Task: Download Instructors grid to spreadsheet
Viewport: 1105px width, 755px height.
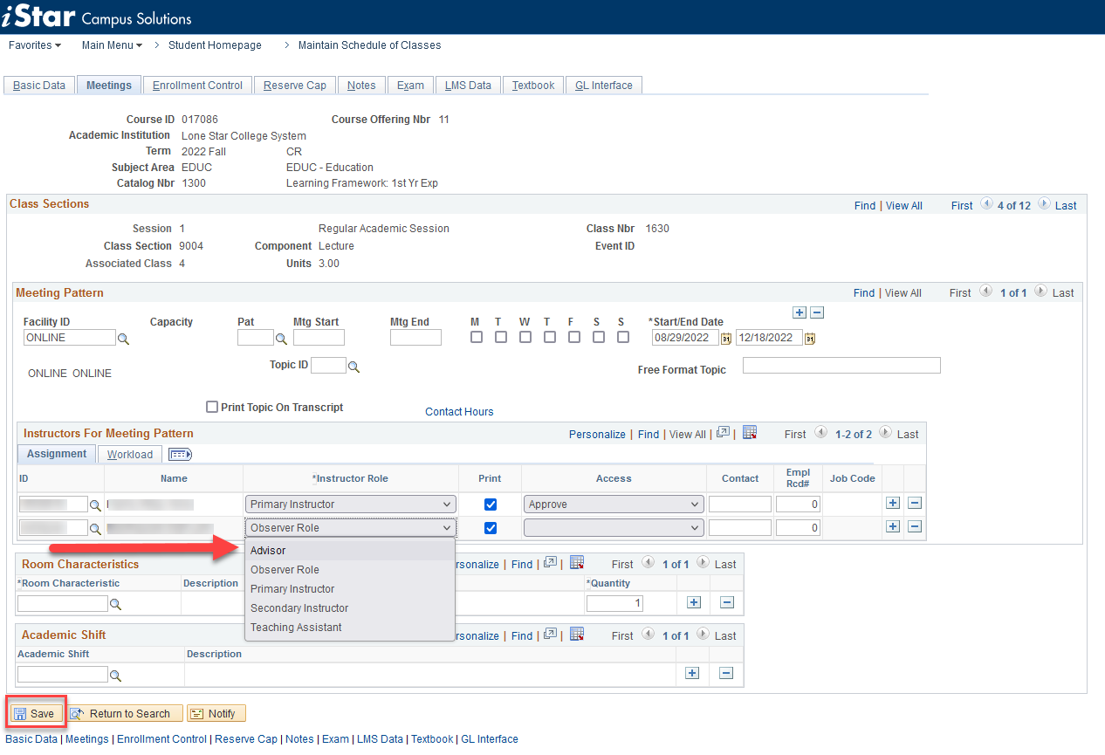Action: [749, 433]
